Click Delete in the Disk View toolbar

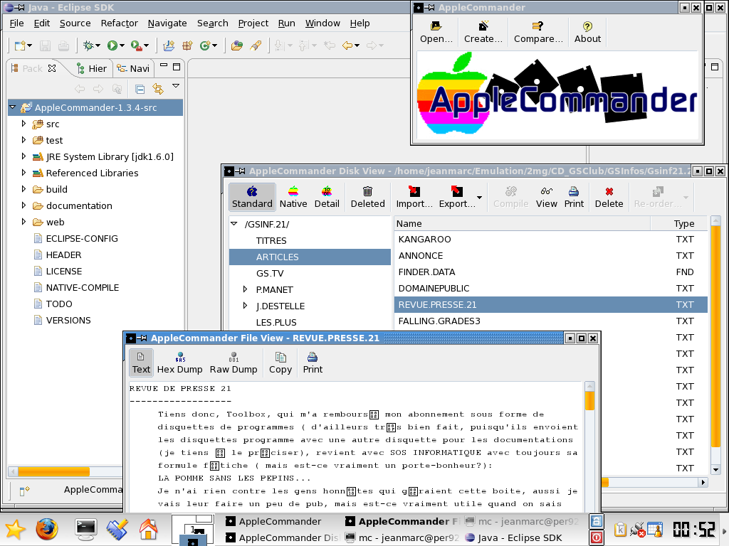(x=609, y=198)
